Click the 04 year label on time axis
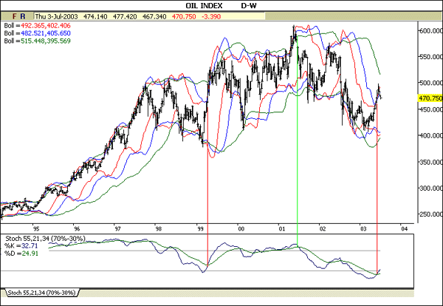This screenshot has width=443, height=306. (x=405, y=228)
